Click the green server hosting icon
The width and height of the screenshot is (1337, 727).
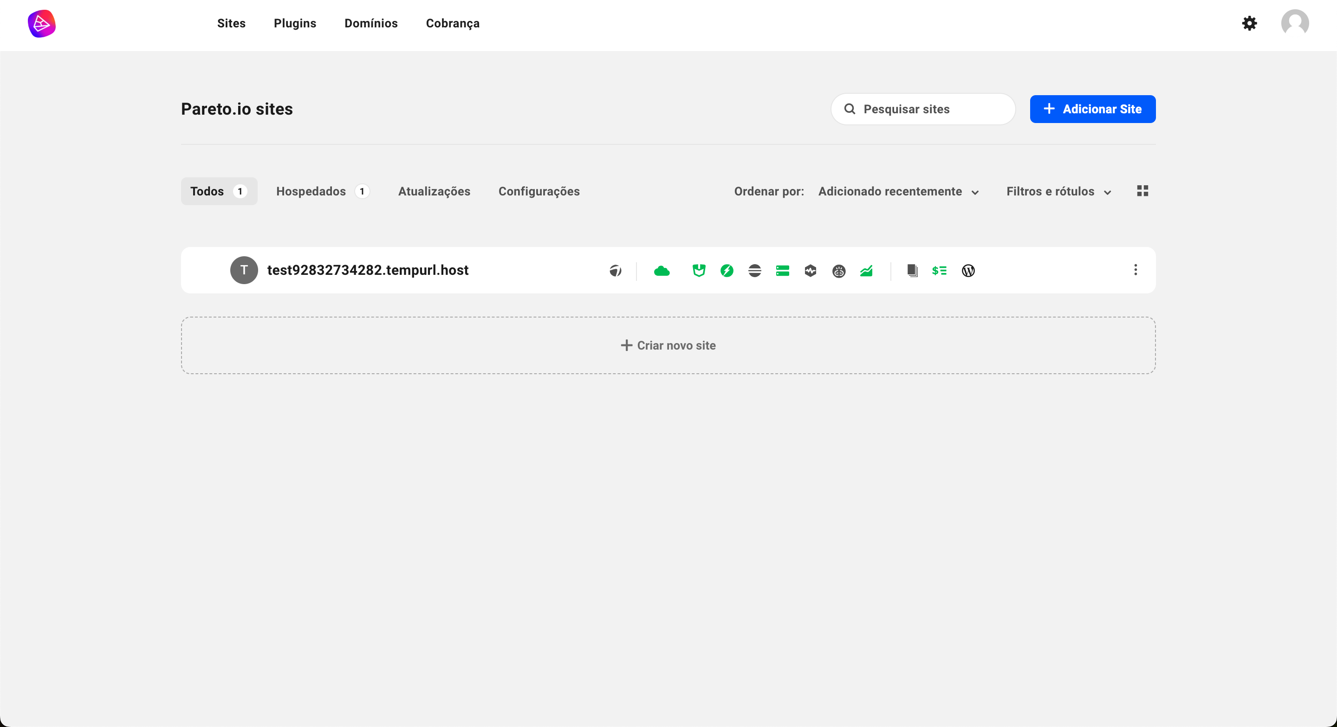point(782,270)
